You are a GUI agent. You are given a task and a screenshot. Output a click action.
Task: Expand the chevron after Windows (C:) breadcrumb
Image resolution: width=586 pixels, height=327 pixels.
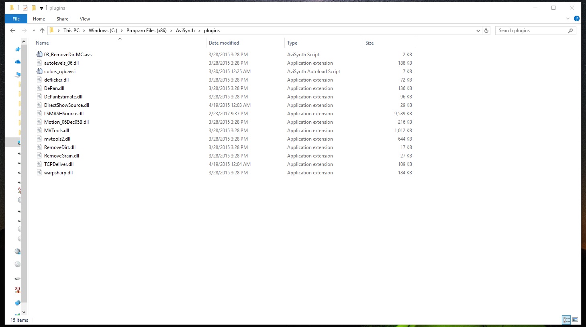point(122,31)
